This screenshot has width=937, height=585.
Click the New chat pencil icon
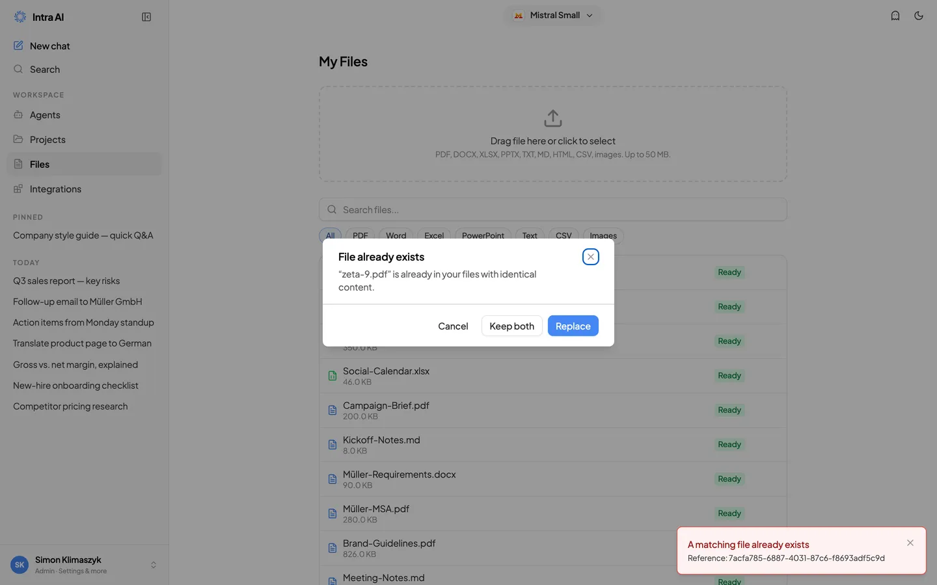[18, 45]
